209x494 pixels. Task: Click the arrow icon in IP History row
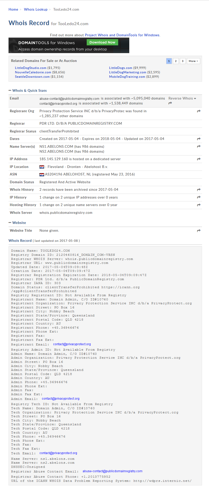coord(199,197)
